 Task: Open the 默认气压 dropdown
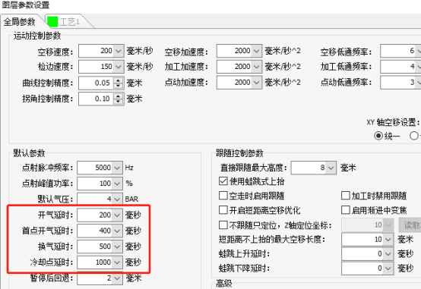pos(117,199)
